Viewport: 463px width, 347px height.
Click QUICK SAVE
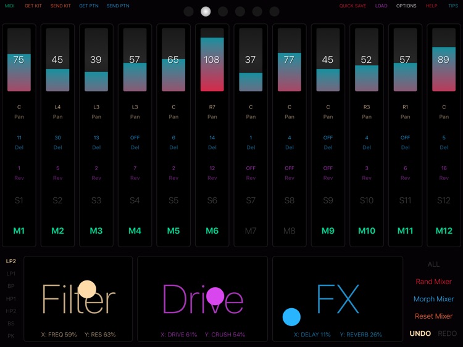352,6
